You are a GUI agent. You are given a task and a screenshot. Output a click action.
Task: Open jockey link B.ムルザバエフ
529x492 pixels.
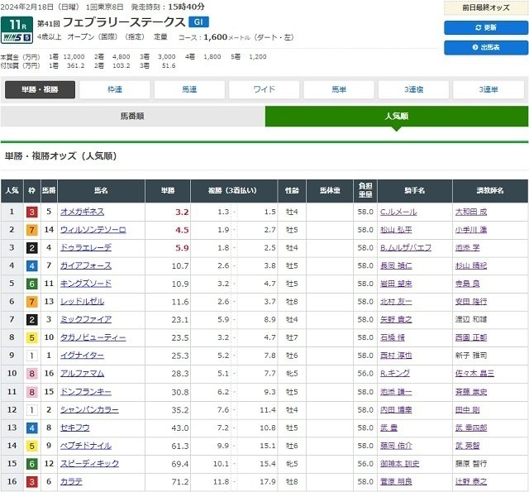coord(406,248)
